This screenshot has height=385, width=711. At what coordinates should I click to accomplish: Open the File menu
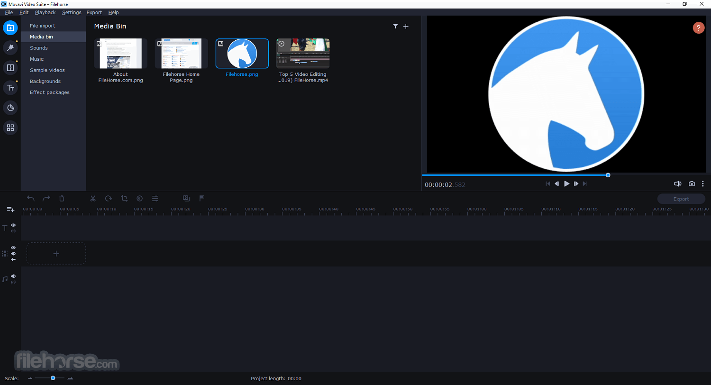pos(9,12)
